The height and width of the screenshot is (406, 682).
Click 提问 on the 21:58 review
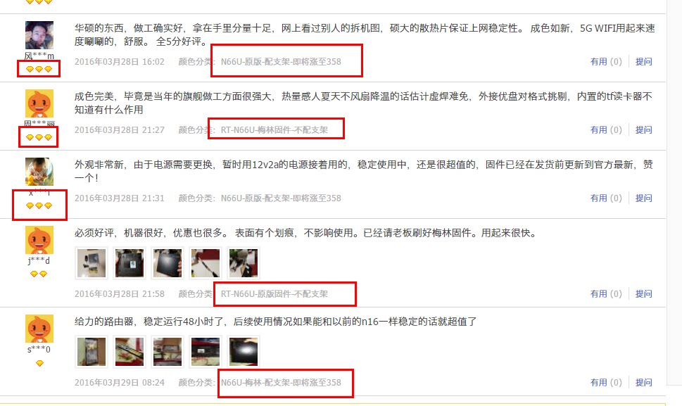click(x=643, y=293)
